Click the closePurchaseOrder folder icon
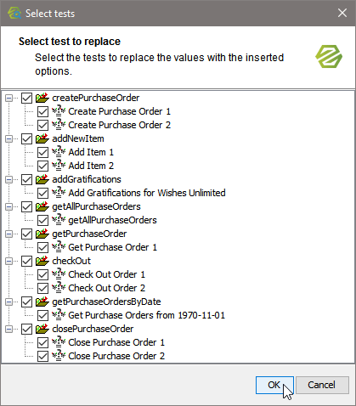Screen dimensions: 356x406 coord(42,329)
